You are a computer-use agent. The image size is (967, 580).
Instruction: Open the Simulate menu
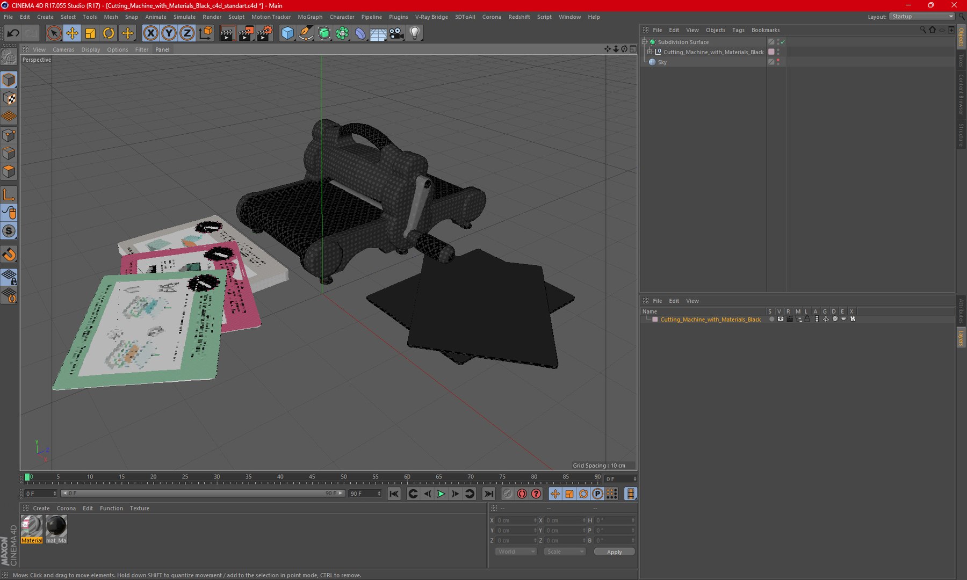click(x=184, y=17)
